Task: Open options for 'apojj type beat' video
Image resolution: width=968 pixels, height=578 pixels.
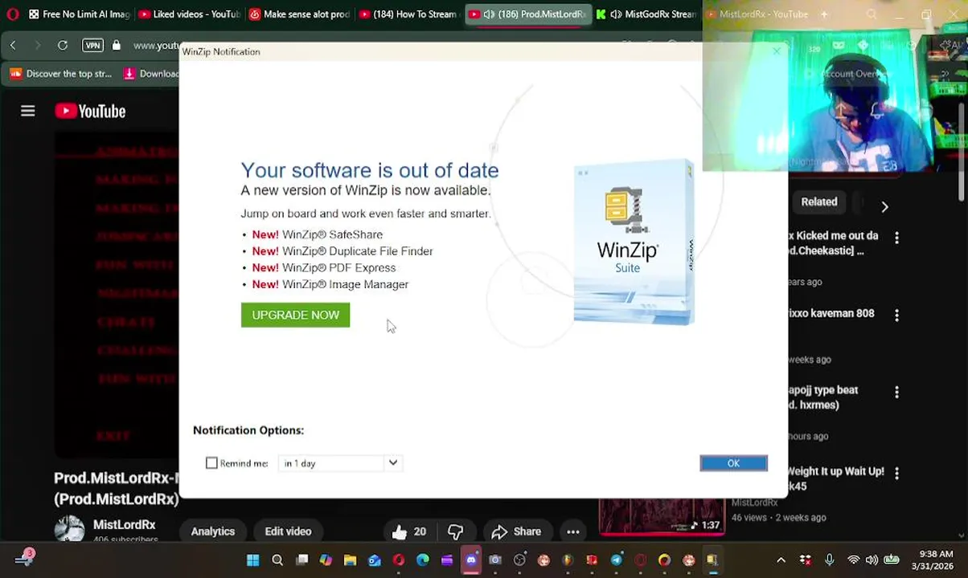Action: pos(896,393)
